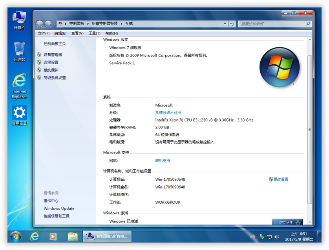Click the Windows 7 旗舰版 edition text
329x250 pixels.
coord(125,48)
